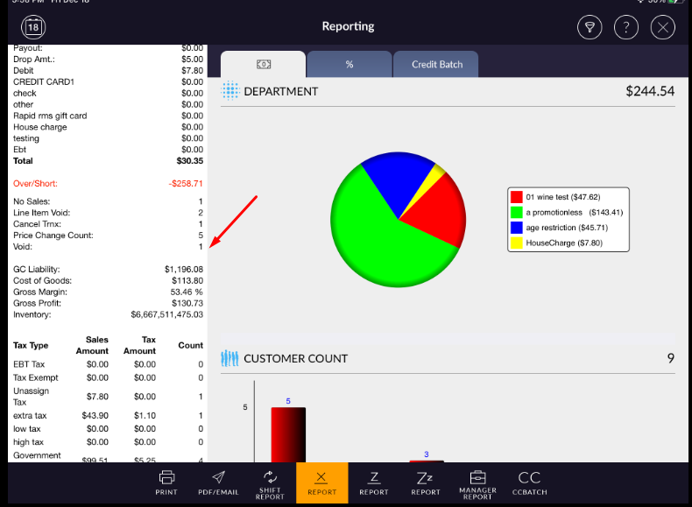The width and height of the screenshot is (692, 507).
Task: Open the Manager Report
Action: [477, 483]
